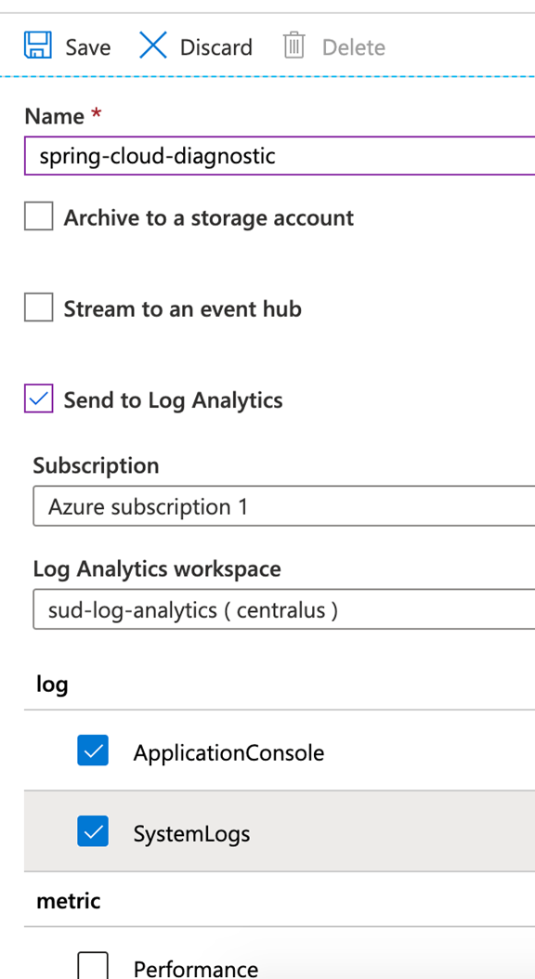
Task: Click the Archive to a storage account label
Action: coord(208,217)
